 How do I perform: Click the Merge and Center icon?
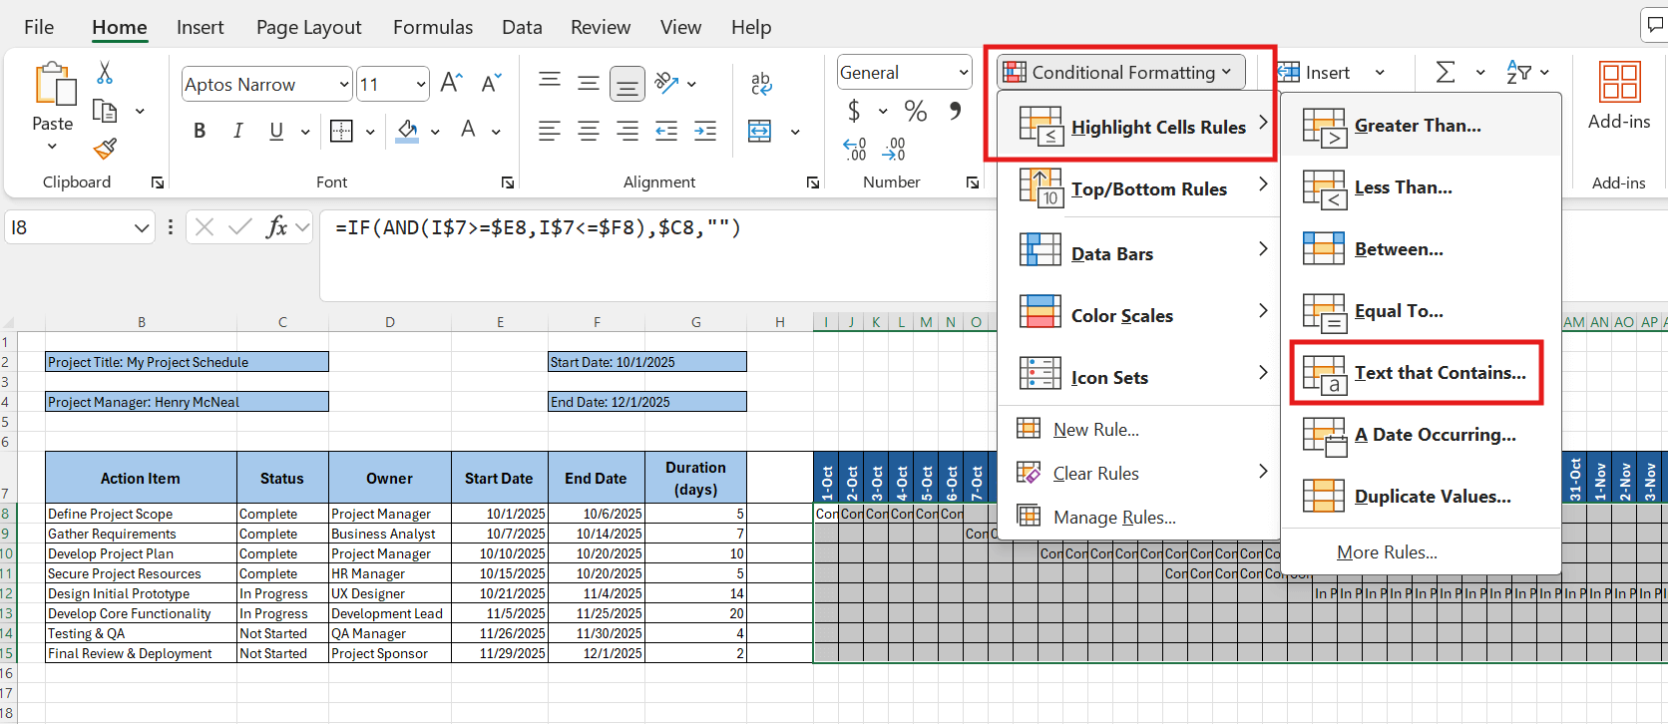(x=760, y=131)
